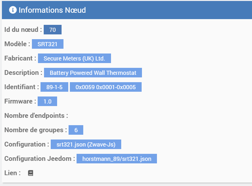
Task: Click the srt321.json (Zwave-Js) configuration badge
Action: (86, 144)
